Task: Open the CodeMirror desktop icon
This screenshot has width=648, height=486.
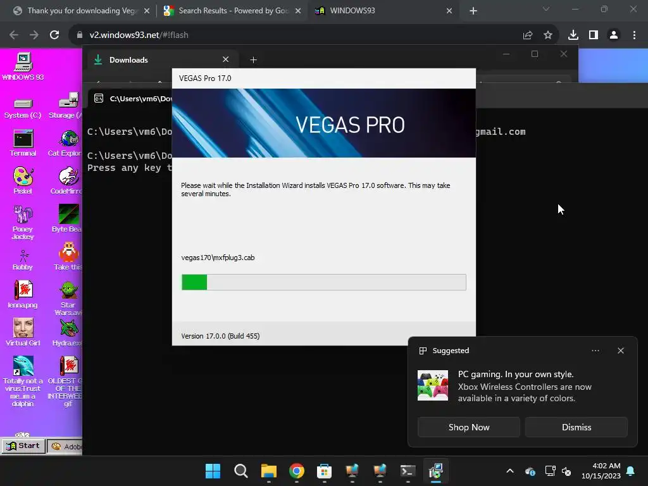Action: [66, 180]
